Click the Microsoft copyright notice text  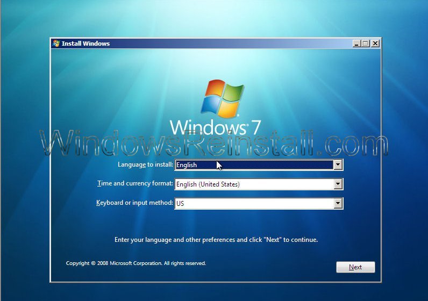(x=135, y=263)
